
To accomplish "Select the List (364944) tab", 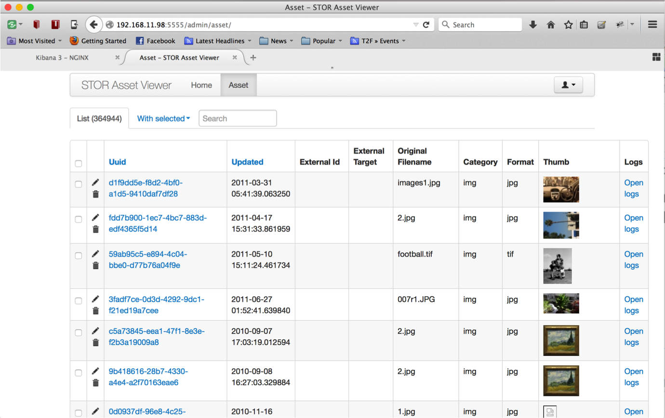I will pyautogui.click(x=99, y=118).
